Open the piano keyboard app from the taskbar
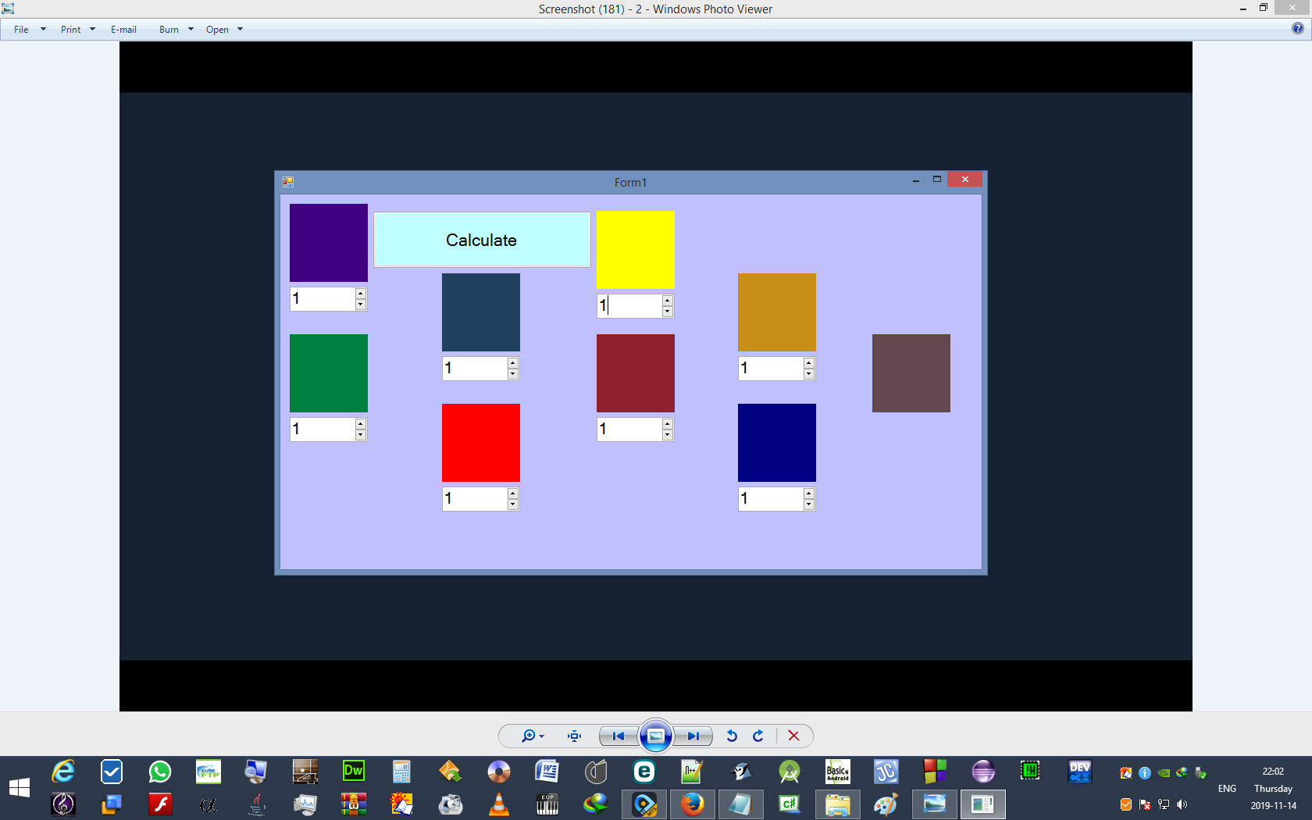 (547, 804)
